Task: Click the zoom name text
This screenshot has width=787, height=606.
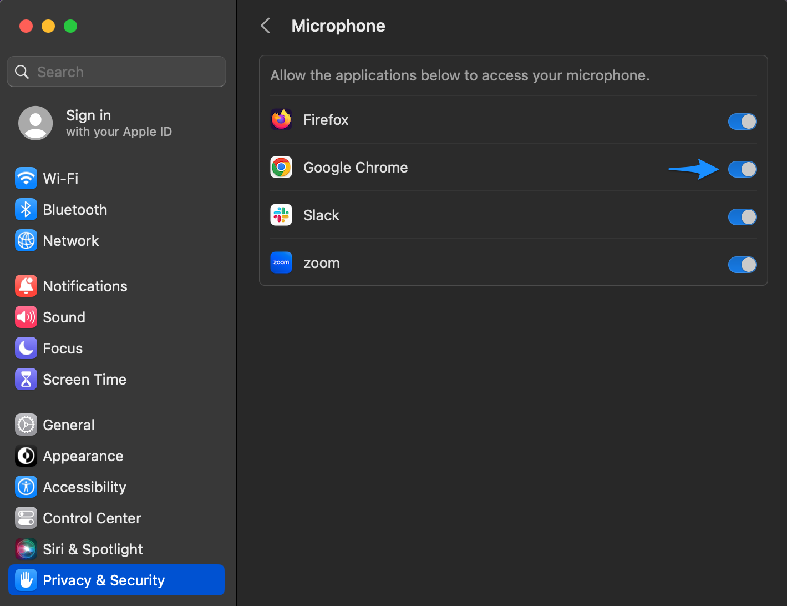Action: [x=321, y=264]
